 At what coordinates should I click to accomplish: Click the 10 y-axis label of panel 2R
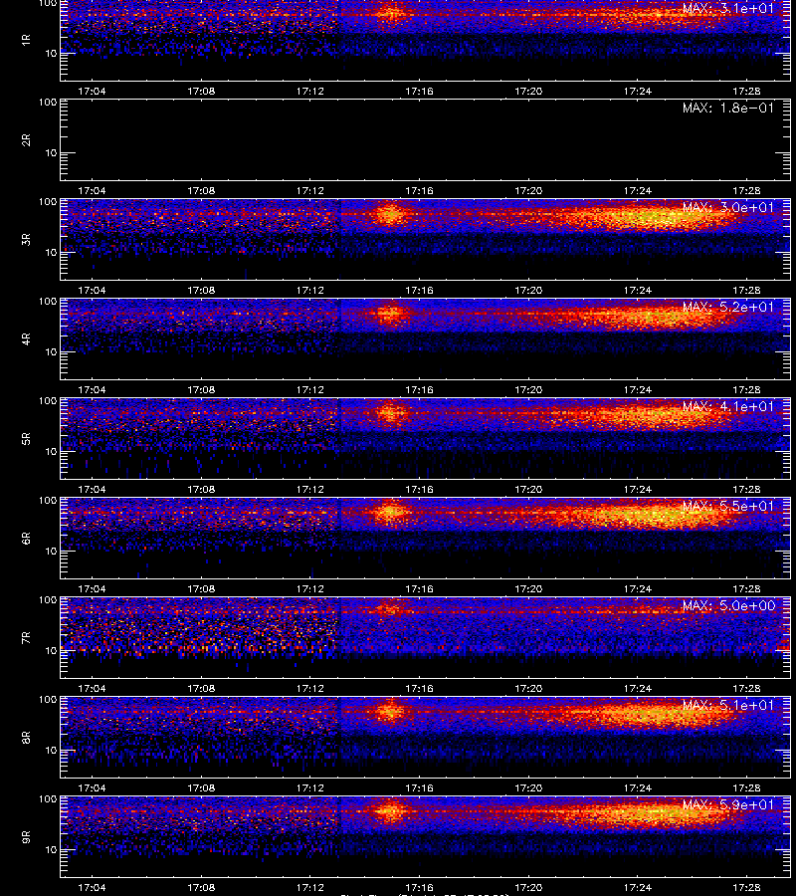[x=52, y=152]
